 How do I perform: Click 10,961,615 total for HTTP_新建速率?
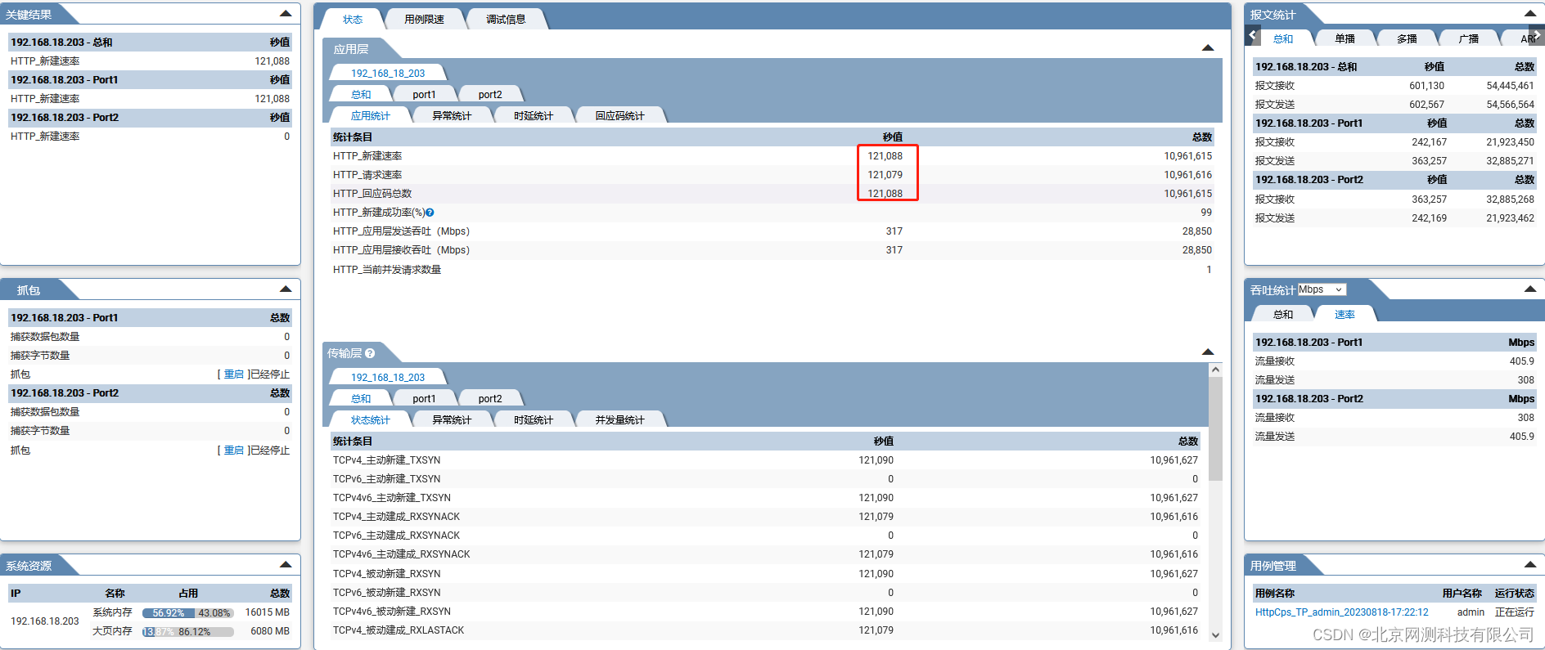(1188, 156)
